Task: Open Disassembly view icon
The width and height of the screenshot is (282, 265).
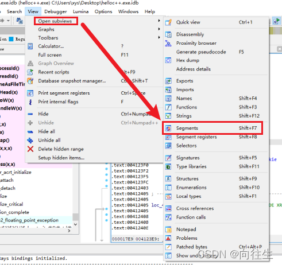Action: 168,34
